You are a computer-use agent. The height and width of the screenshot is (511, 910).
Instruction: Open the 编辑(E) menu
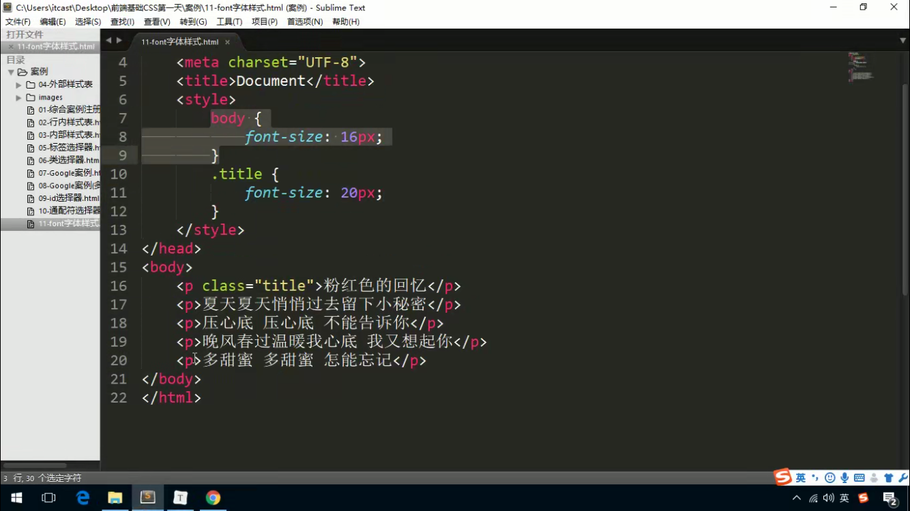53,22
